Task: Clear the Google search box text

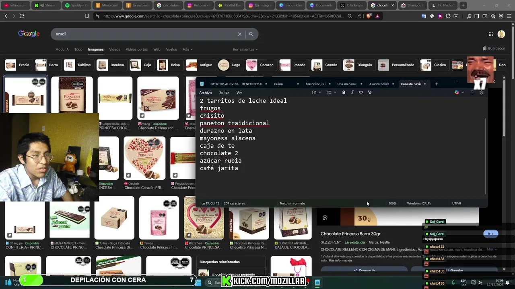Action: (x=240, y=34)
